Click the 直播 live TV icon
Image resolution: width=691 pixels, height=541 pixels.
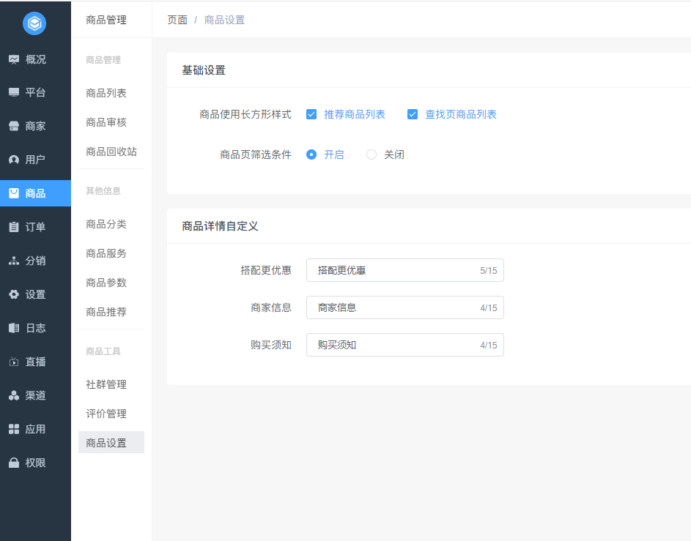pyautogui.click(x=14, y=362)
